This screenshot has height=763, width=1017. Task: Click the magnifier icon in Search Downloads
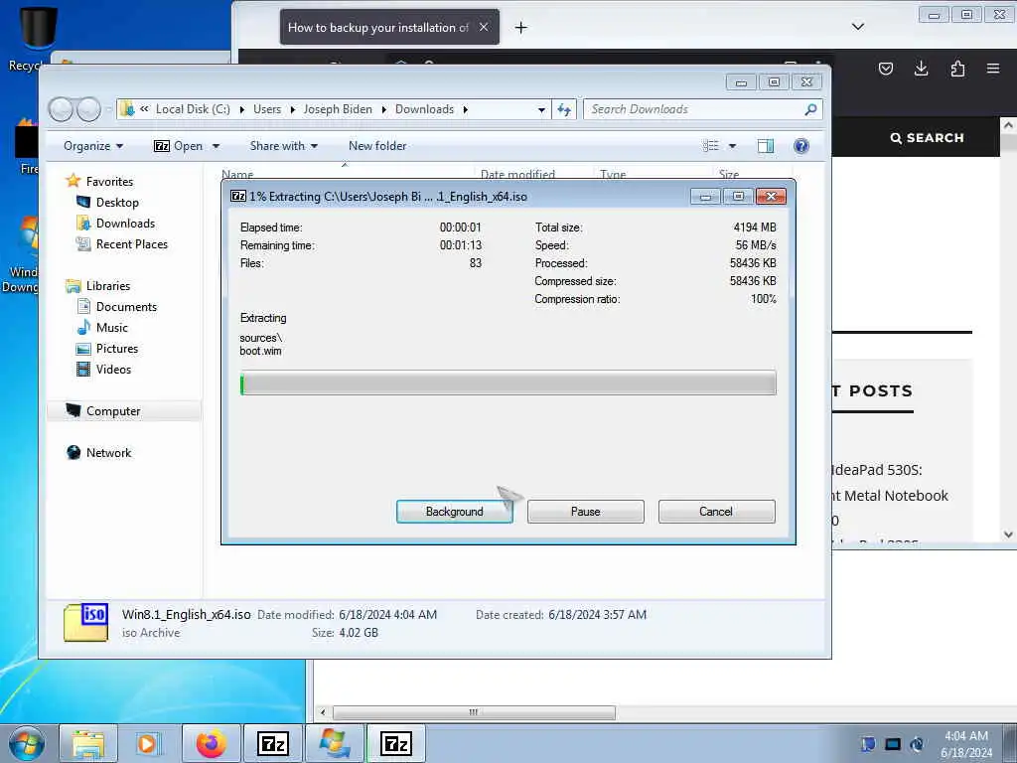click(x=810, y=109)
